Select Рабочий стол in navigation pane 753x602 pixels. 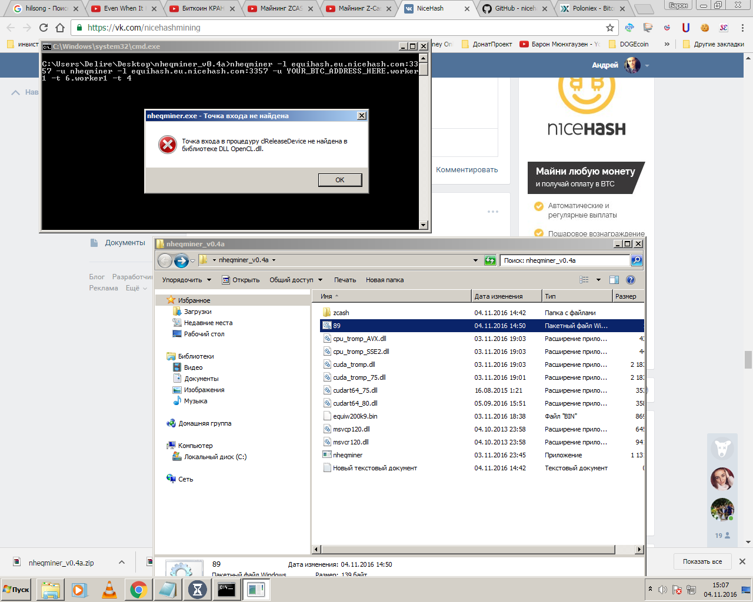tap(204, 334)
